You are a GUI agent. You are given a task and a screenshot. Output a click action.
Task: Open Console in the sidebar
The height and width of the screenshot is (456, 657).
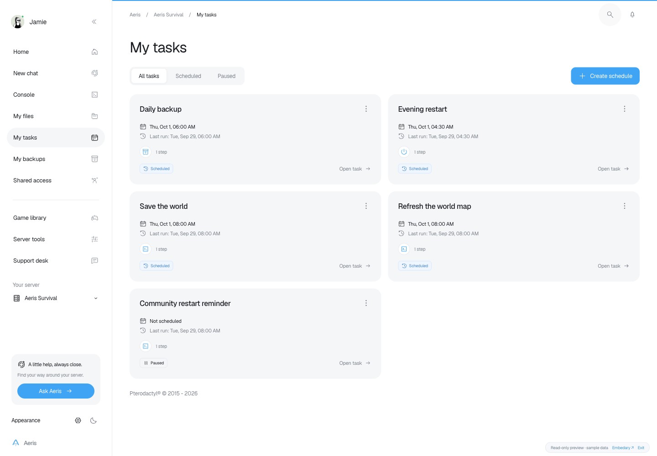click(x=56, y=95)
